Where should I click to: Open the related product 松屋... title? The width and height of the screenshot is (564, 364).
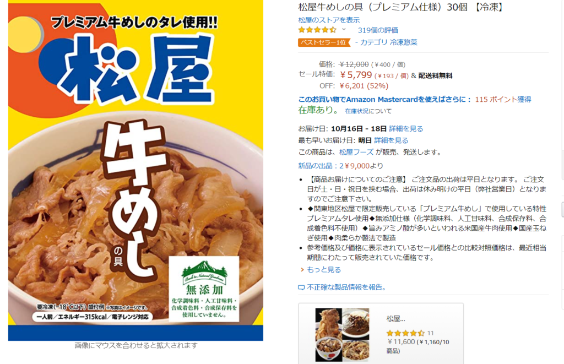coord(395,319)
